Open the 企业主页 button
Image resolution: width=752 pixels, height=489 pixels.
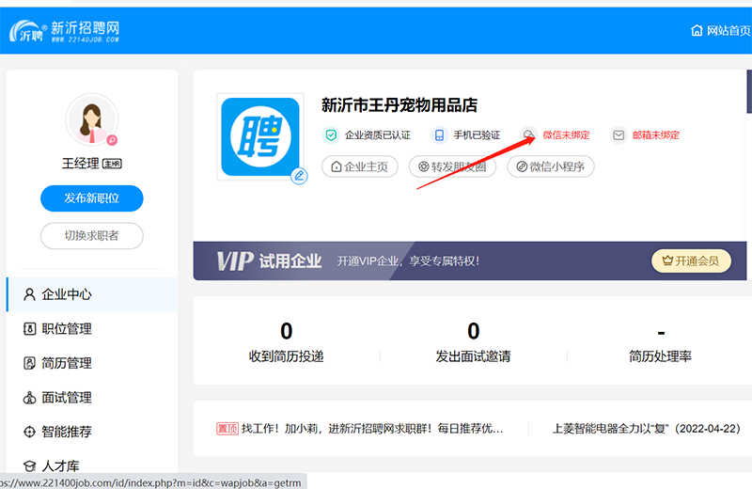360,166
